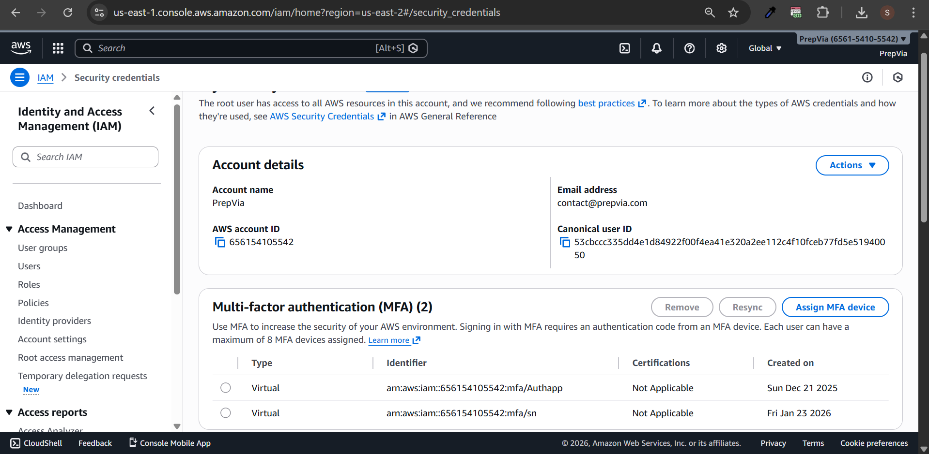Image resolution: width=929 pixels, height=454 pixels.
Task: Open the MFA Learn more link
Action: 394,340
